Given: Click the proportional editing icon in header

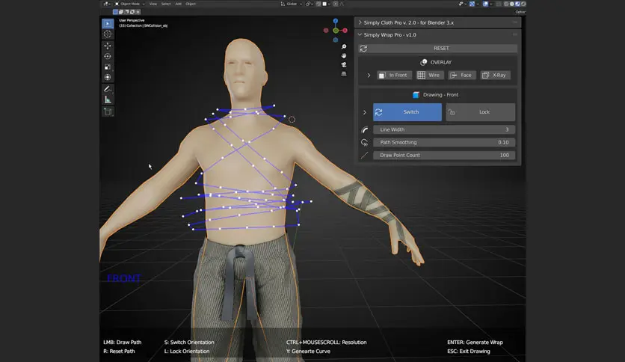Looking at the screenshot, I should pos(336,4).
